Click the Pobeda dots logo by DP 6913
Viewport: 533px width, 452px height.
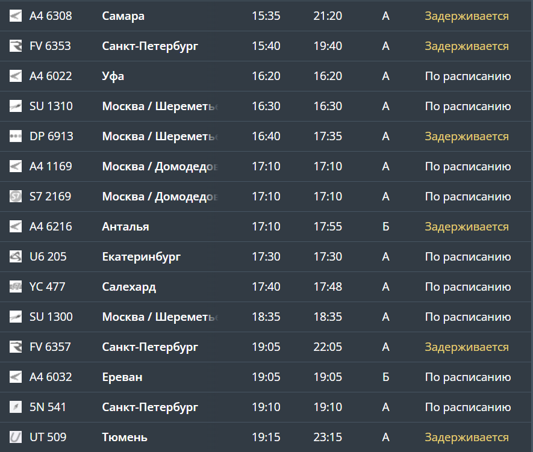click(16, 137)
